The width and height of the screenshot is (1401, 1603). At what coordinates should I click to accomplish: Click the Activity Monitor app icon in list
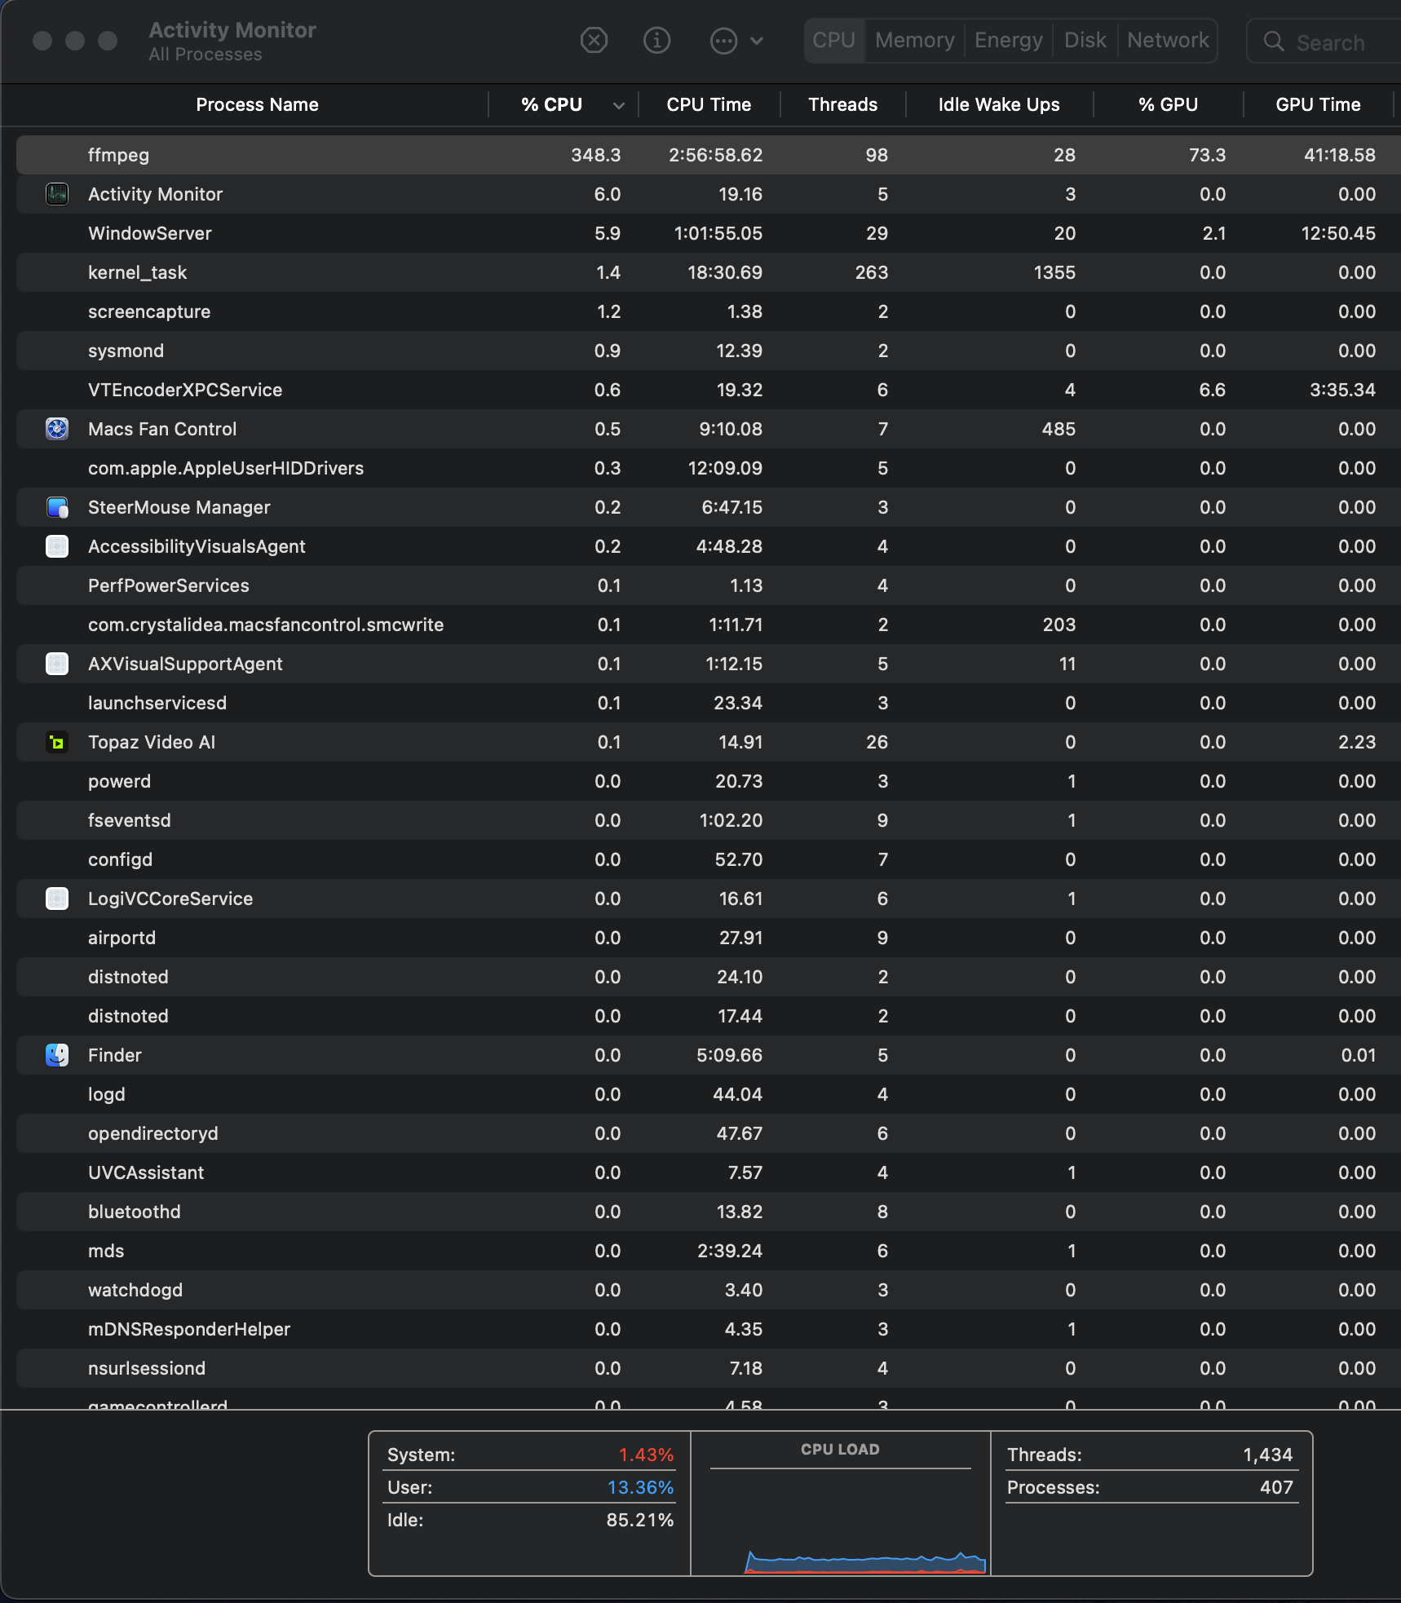point(57,194)
